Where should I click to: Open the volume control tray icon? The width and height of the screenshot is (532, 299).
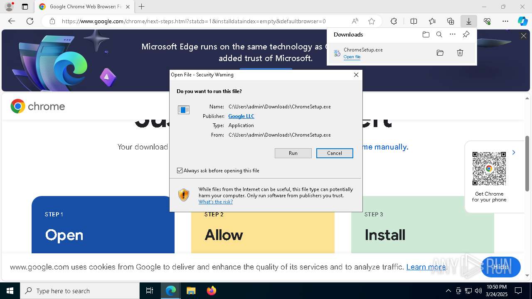478,291
